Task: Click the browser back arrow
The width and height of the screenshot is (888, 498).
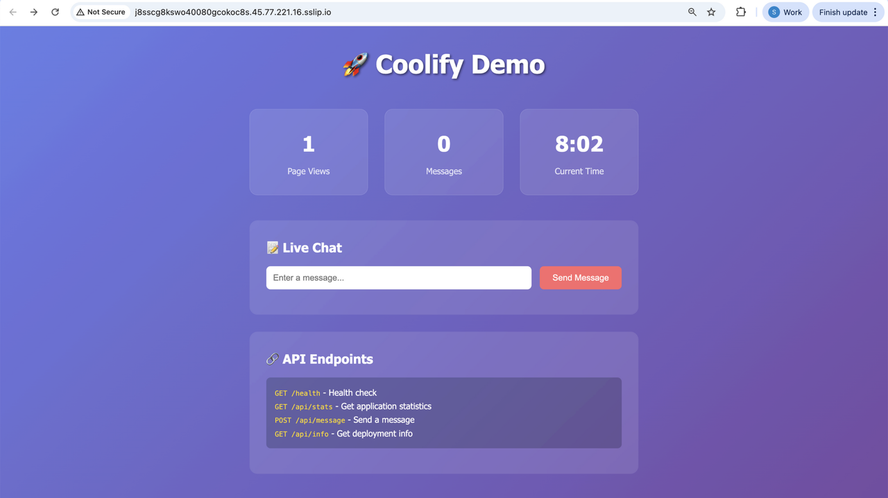Action: pos(12,12)
